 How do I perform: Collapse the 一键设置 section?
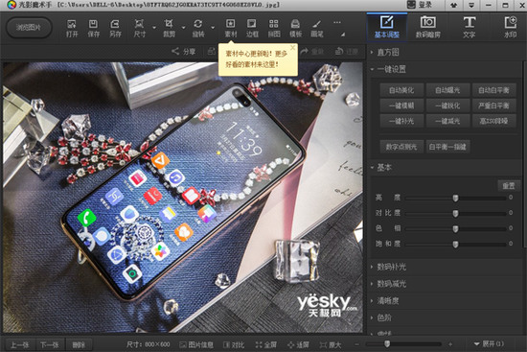click(372, 69)
